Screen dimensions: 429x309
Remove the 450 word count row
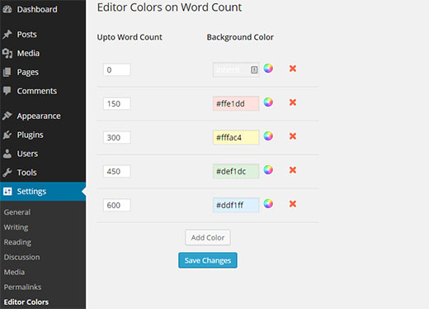293,170
